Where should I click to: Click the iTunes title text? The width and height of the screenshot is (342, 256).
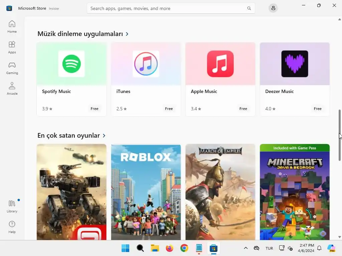(123, 91)
